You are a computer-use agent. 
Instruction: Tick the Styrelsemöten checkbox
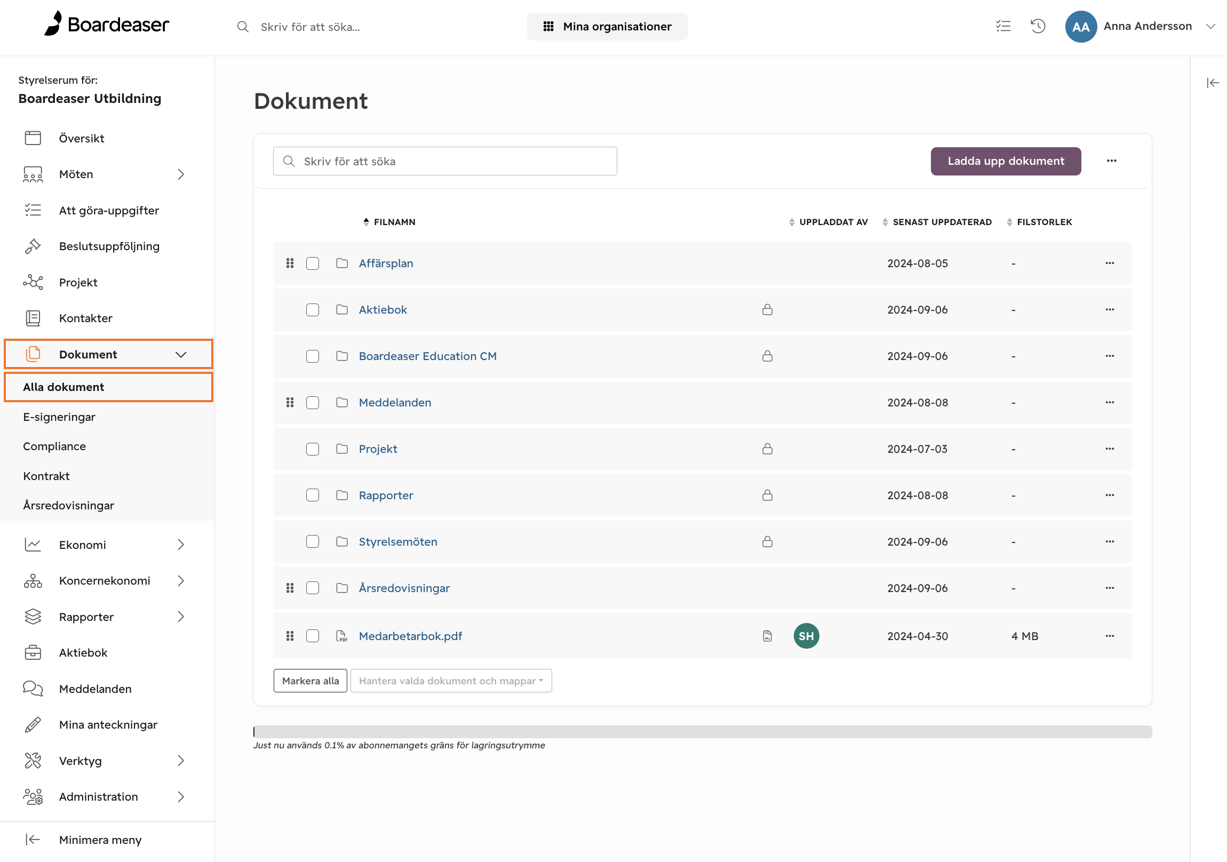[313, 542]
